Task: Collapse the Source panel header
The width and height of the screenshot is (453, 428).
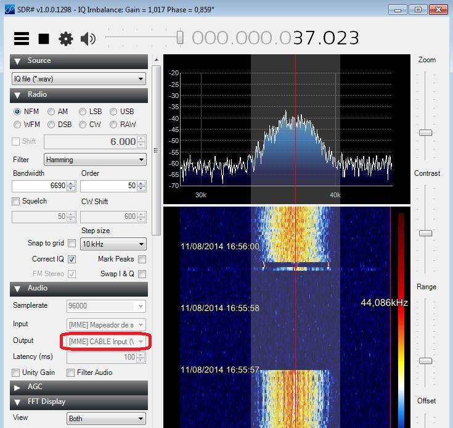Action: 79,61
